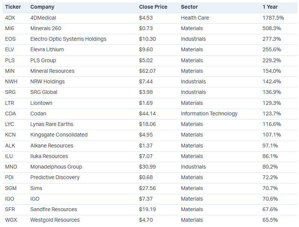Select the LYC ticker cell
299x227 pixels.
[9, 124]
